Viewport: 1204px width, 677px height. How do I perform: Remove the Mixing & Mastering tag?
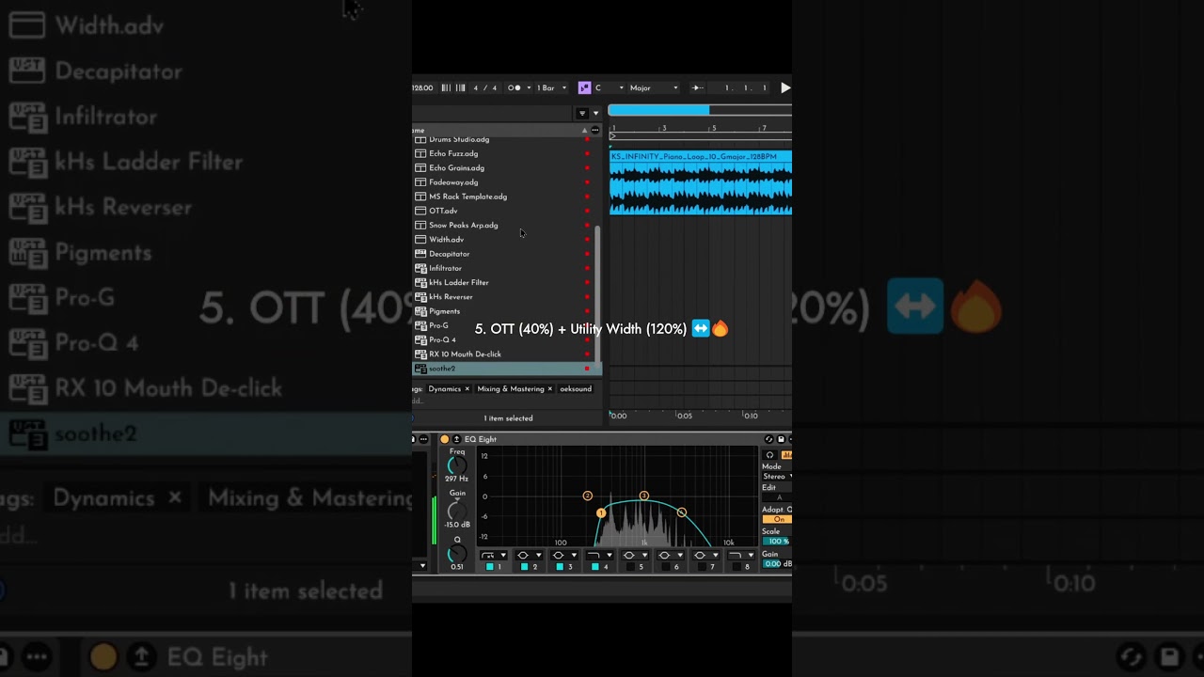click(550, 388)
